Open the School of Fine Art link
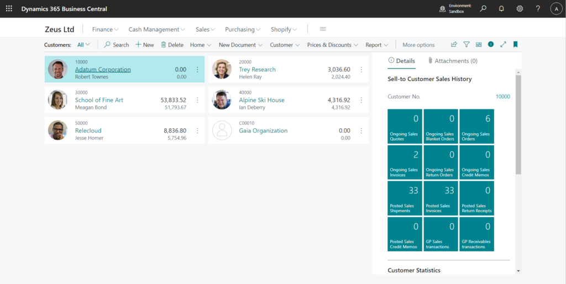This screenshot has width=566, height=284. pos(99,100)
